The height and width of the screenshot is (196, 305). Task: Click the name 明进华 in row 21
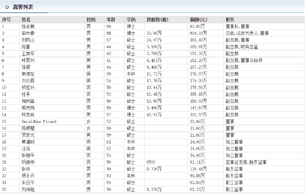point(28,162)
